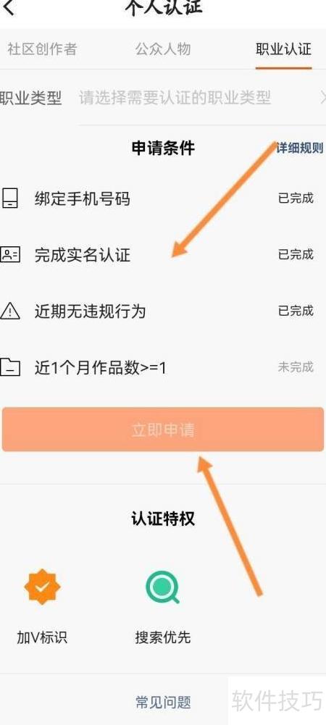Open the 请选择需要认证的职业类型 selector

point(175,98)
